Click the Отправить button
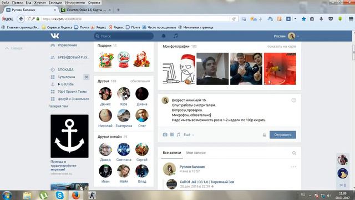Image resolution: width=355 pixels, height=200 pixels. click(282, 134)
